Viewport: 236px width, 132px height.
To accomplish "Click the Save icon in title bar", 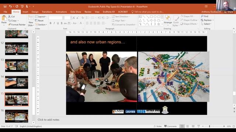I will click(5, 6).
